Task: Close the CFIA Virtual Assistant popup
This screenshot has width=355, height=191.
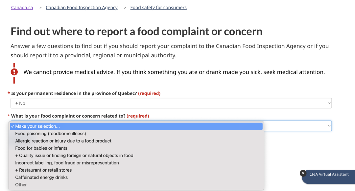Action: click(303, 173)
